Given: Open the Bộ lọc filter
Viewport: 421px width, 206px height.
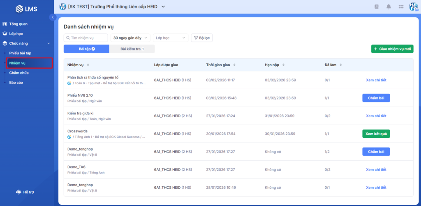Looking at the screenshot, I should click(201, 38).
